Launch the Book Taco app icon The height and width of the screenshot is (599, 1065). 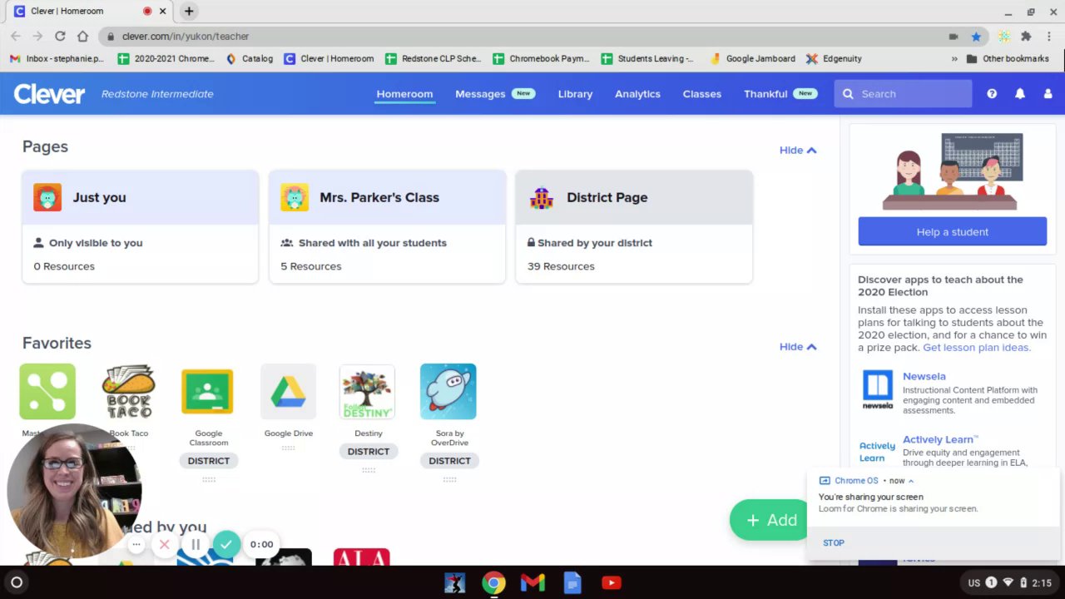pyautogui.click(x=128, y=391)
